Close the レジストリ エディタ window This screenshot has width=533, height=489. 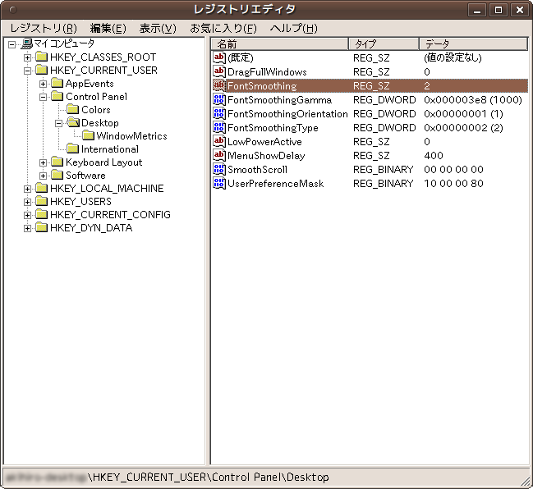pyautogui.click(x=520, y=10)
